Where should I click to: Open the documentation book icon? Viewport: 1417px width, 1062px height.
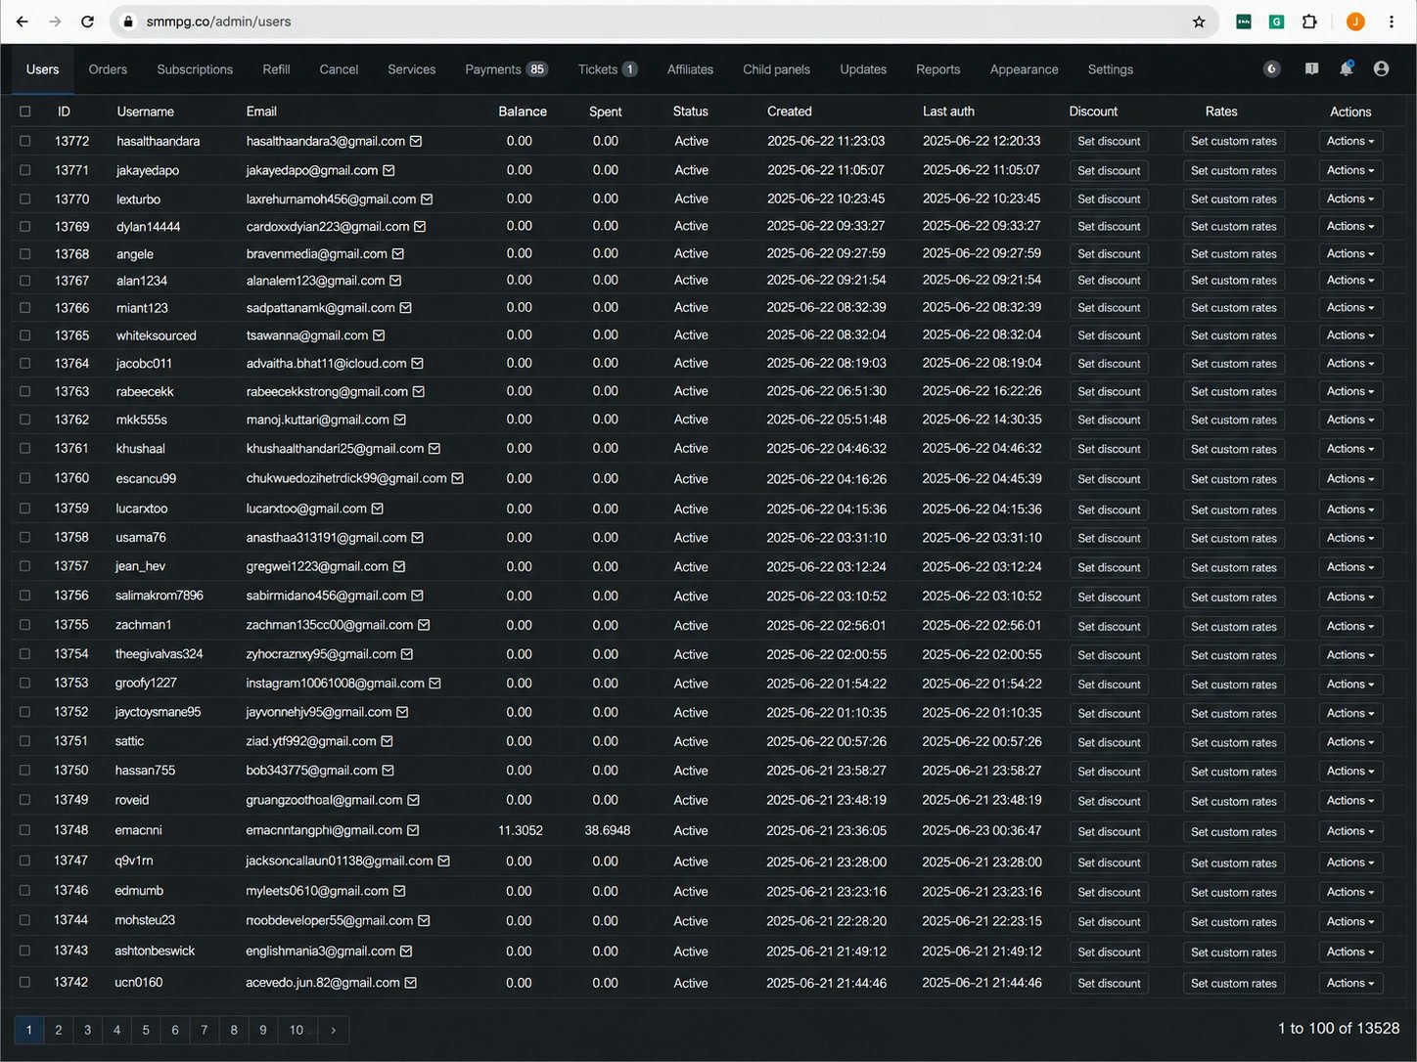(x=1311, y=69)
